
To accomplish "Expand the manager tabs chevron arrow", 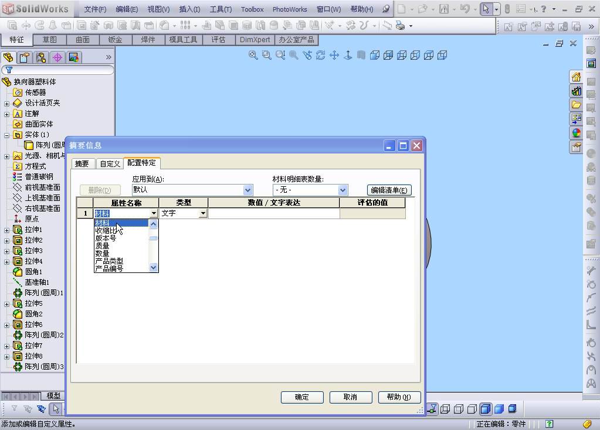I will click(x=109, y=57).
